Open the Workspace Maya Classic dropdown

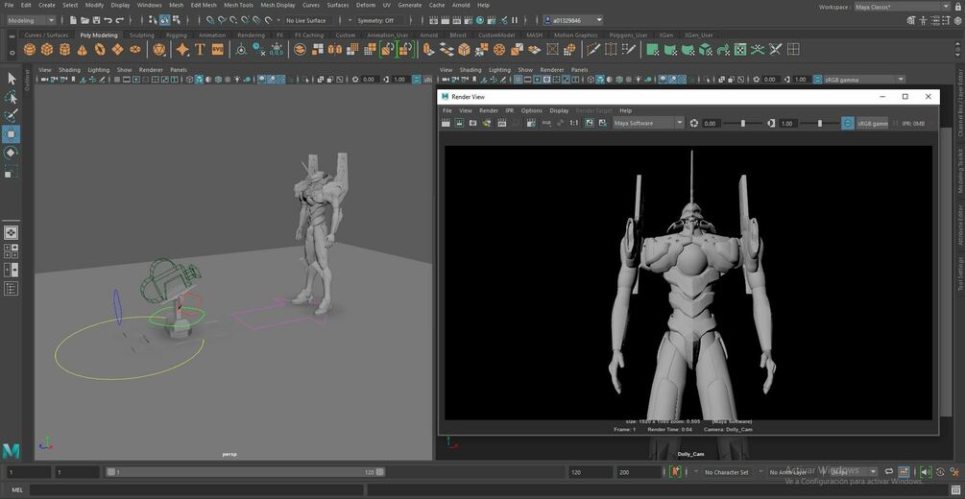(903, 7)
